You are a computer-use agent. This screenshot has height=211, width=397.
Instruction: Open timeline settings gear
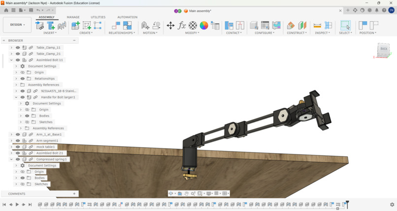[x=392, y=205]
